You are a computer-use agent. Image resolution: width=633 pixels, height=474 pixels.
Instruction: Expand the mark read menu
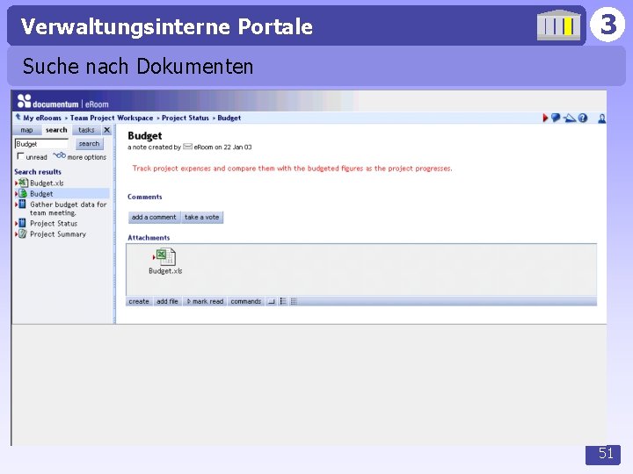coord(205,301)
